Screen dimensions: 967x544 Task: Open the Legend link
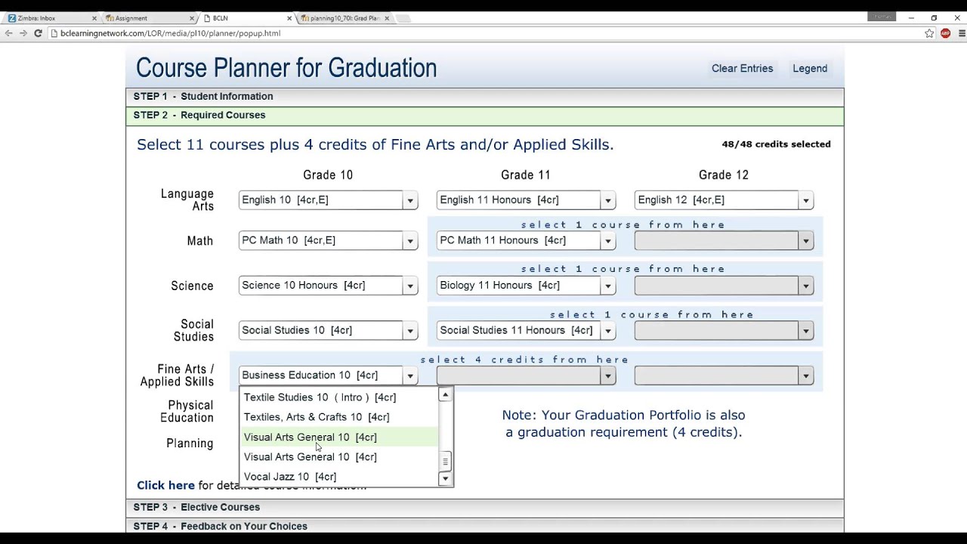pos(810,69)
